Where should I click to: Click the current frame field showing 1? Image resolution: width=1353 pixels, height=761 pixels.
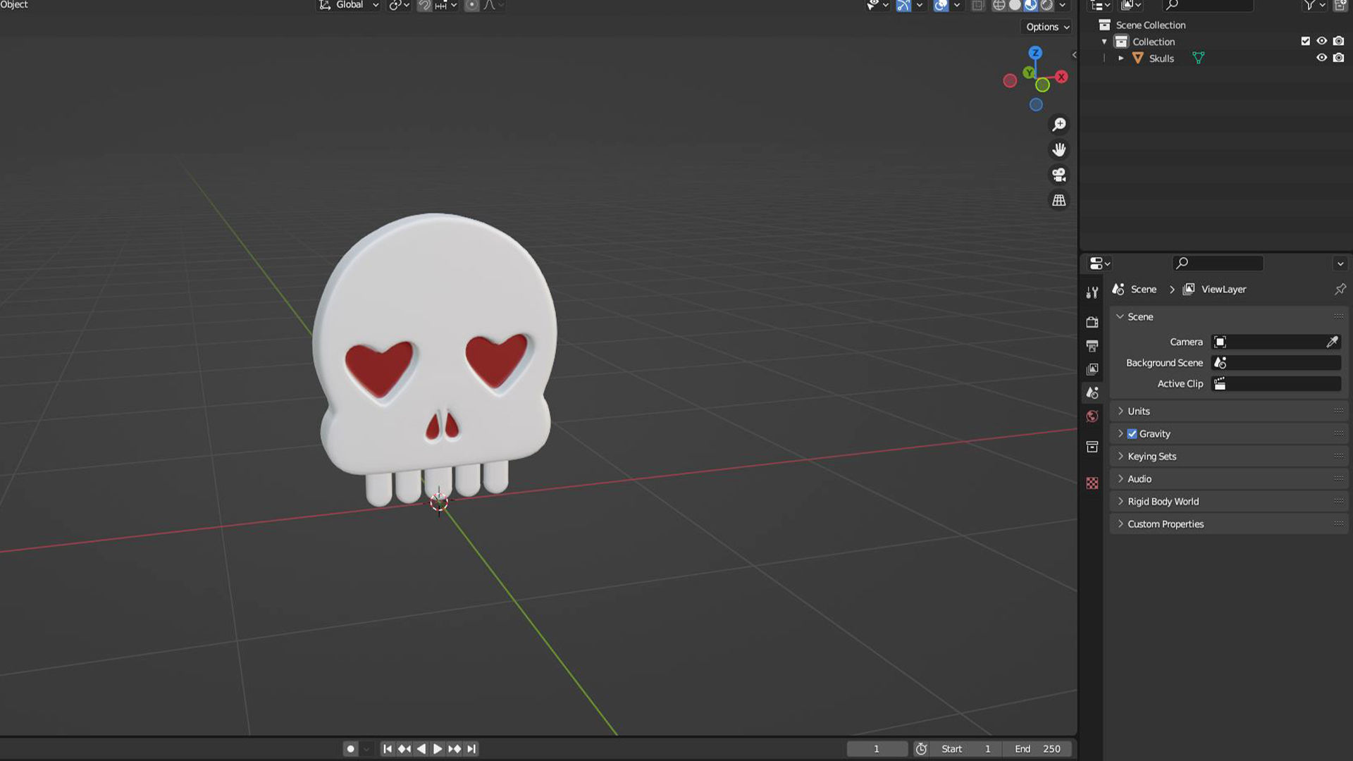(x=877, y=749)
